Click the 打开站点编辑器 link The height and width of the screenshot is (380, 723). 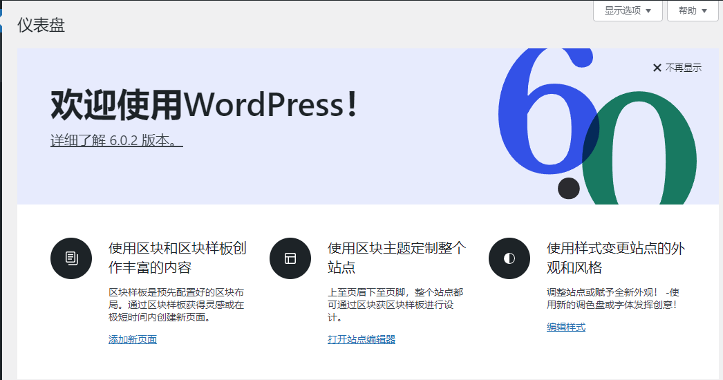point(361,339)
